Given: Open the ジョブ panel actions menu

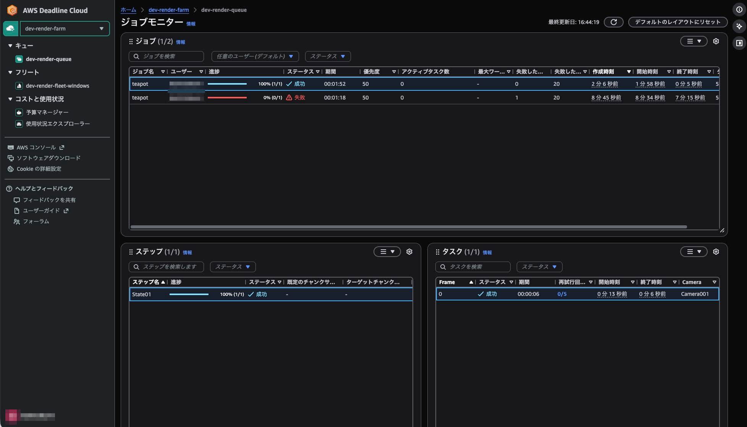Looking at the screenshot, I should (694, 41).
